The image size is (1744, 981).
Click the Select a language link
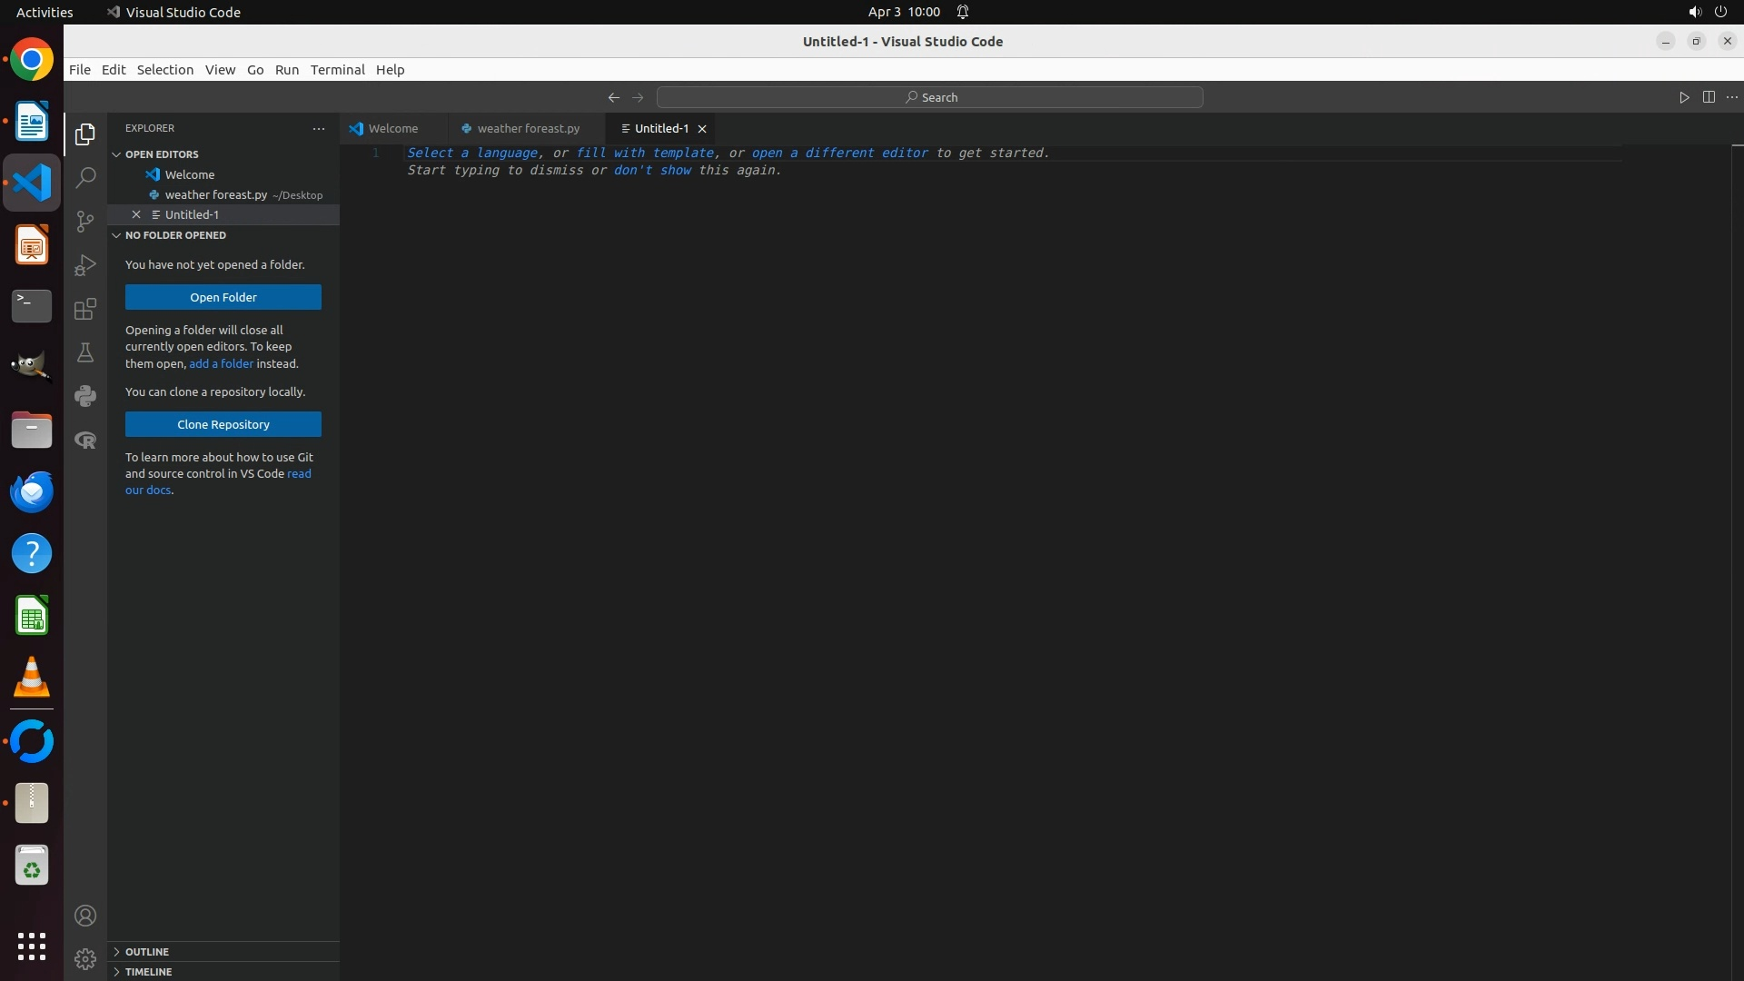point(472,153)
